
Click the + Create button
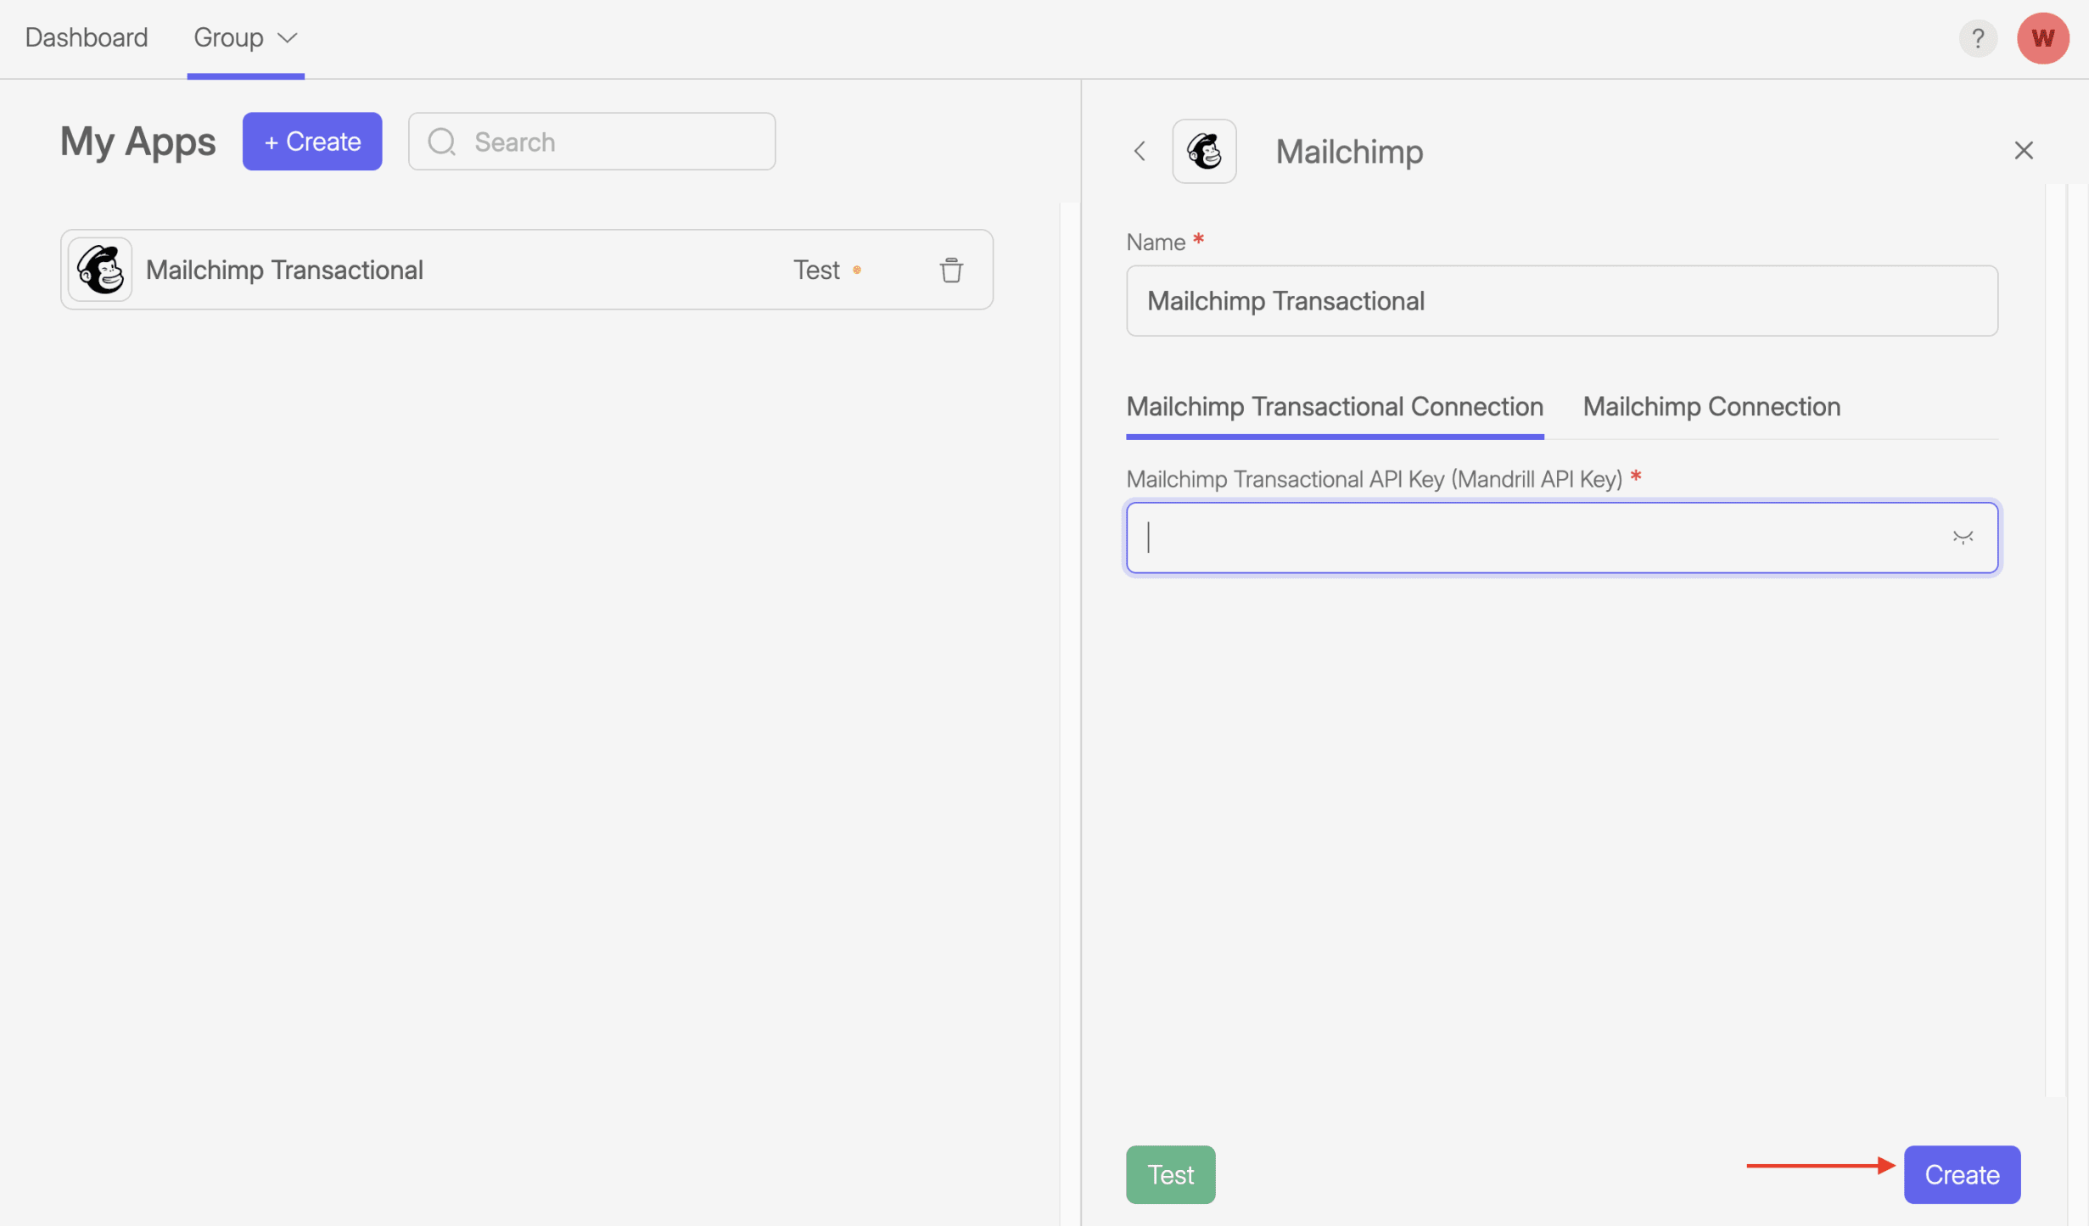(312, 142)
